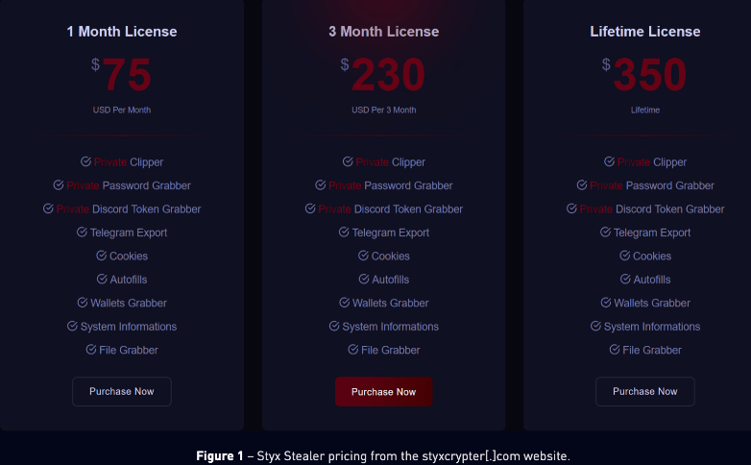The height and width of the screenshot is (465, 751).
Task: Click 'Wallets Grabber' text in 3 Month plan
Action: [x=390, y=303]
